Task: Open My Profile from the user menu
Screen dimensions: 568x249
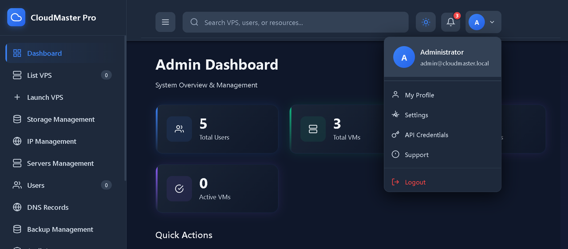Action: point(442,95)
